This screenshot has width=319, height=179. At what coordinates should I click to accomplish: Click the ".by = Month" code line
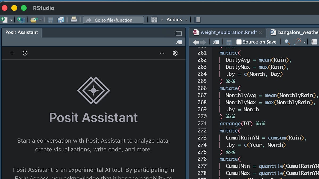(x=242, y=109)
